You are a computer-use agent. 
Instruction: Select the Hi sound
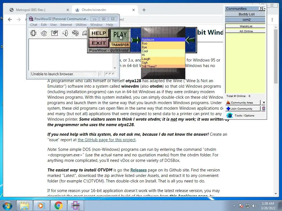click(163, 55)
